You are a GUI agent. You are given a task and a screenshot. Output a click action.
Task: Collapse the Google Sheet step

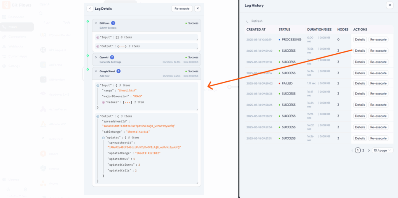tap(96, 72)
